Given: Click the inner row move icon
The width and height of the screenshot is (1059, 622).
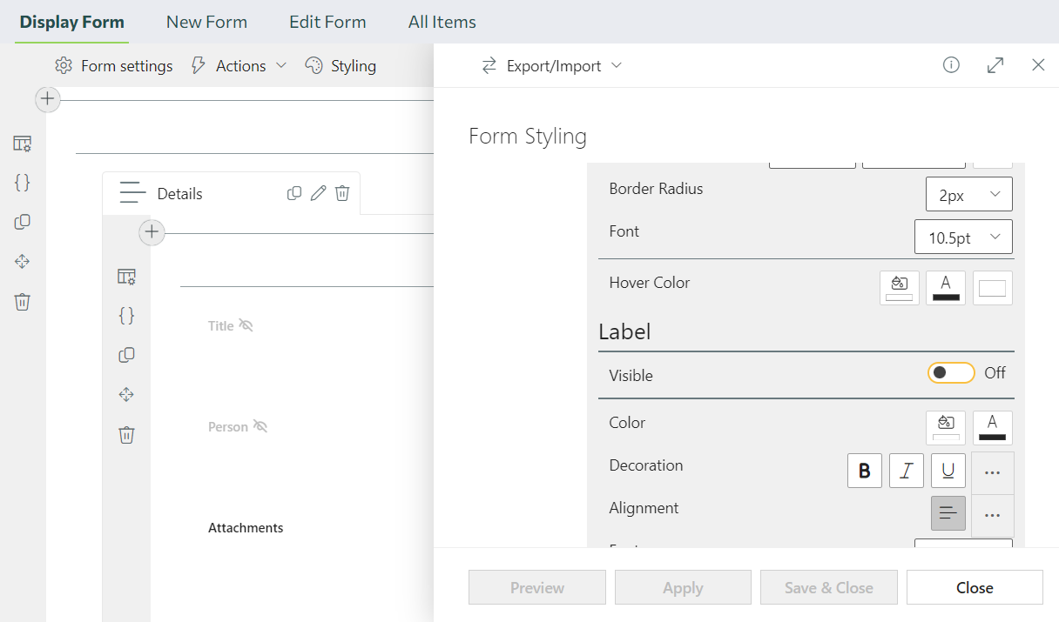Looking at the screenshot, I should (x=127, y=395).
